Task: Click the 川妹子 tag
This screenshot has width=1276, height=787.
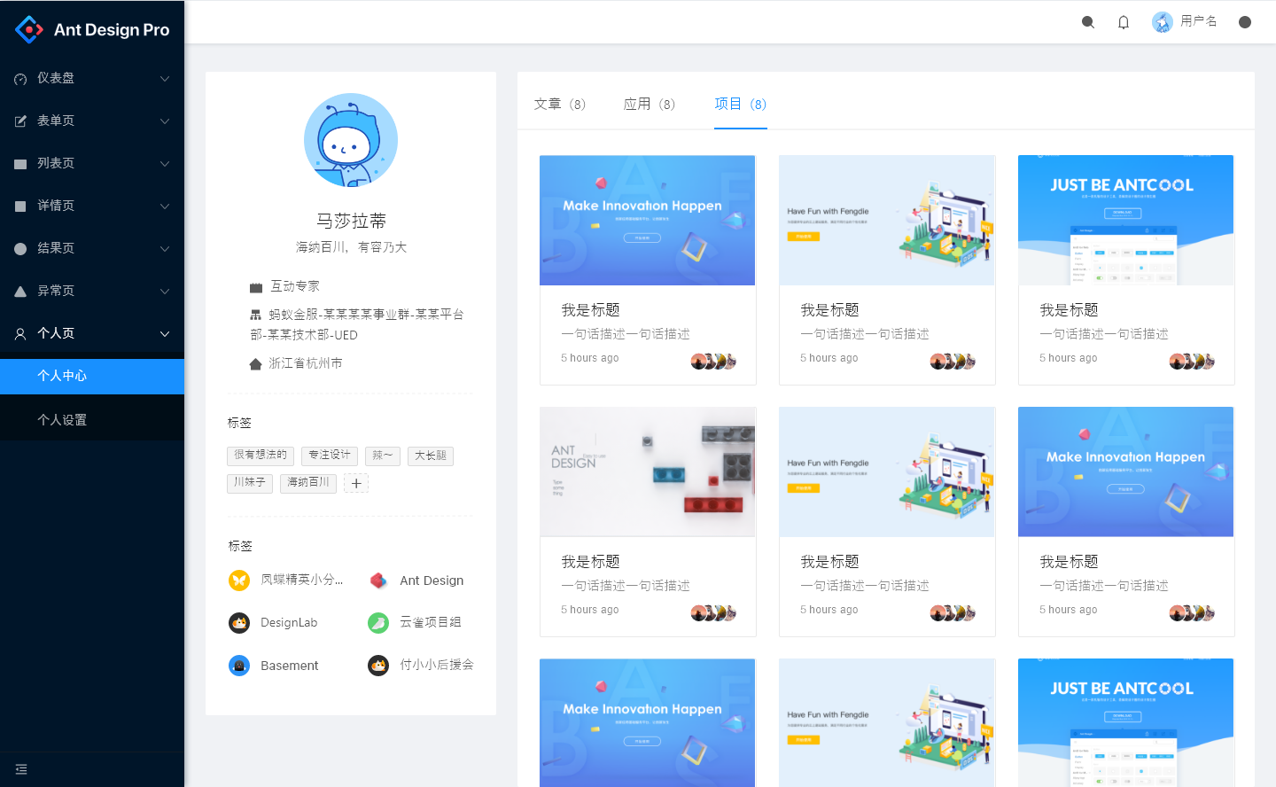Action: point(250,483)
